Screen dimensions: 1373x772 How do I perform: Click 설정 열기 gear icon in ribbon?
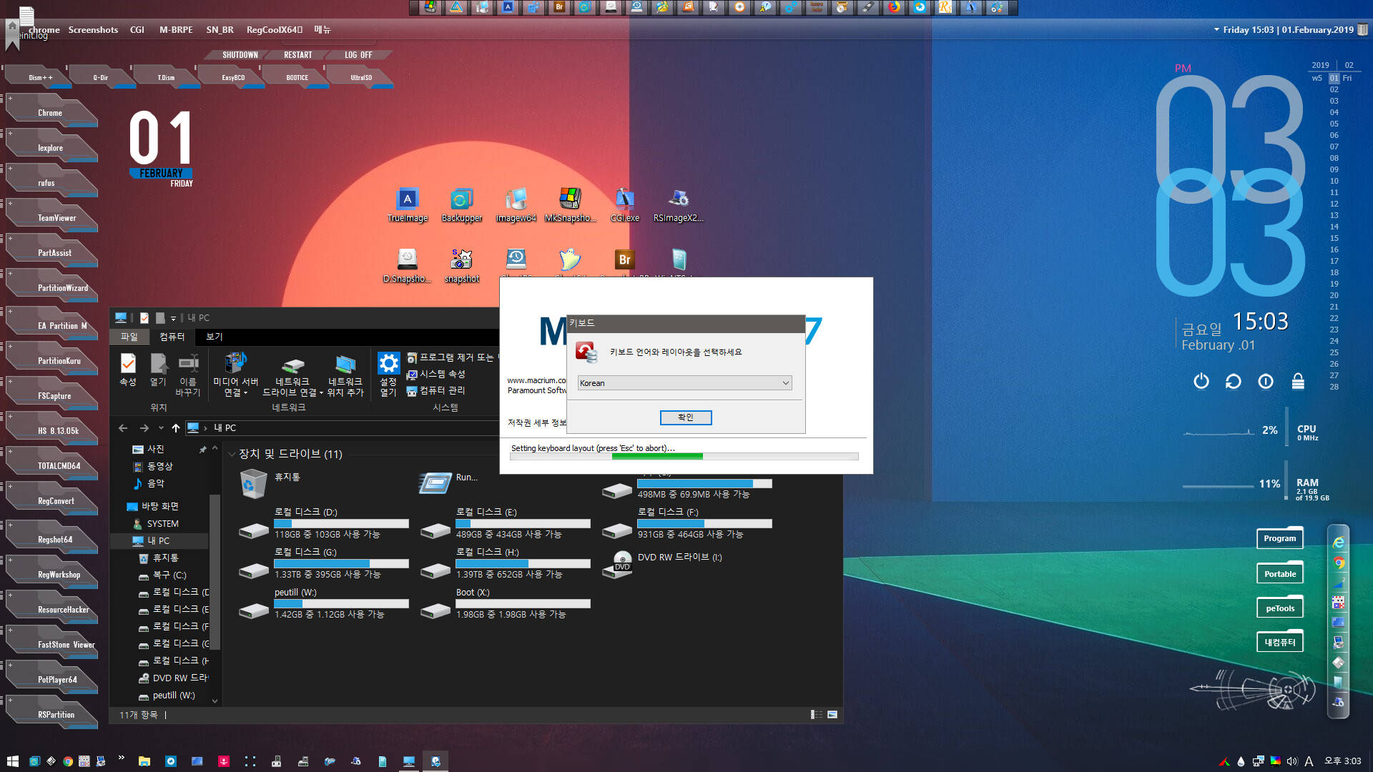[388, 374]
